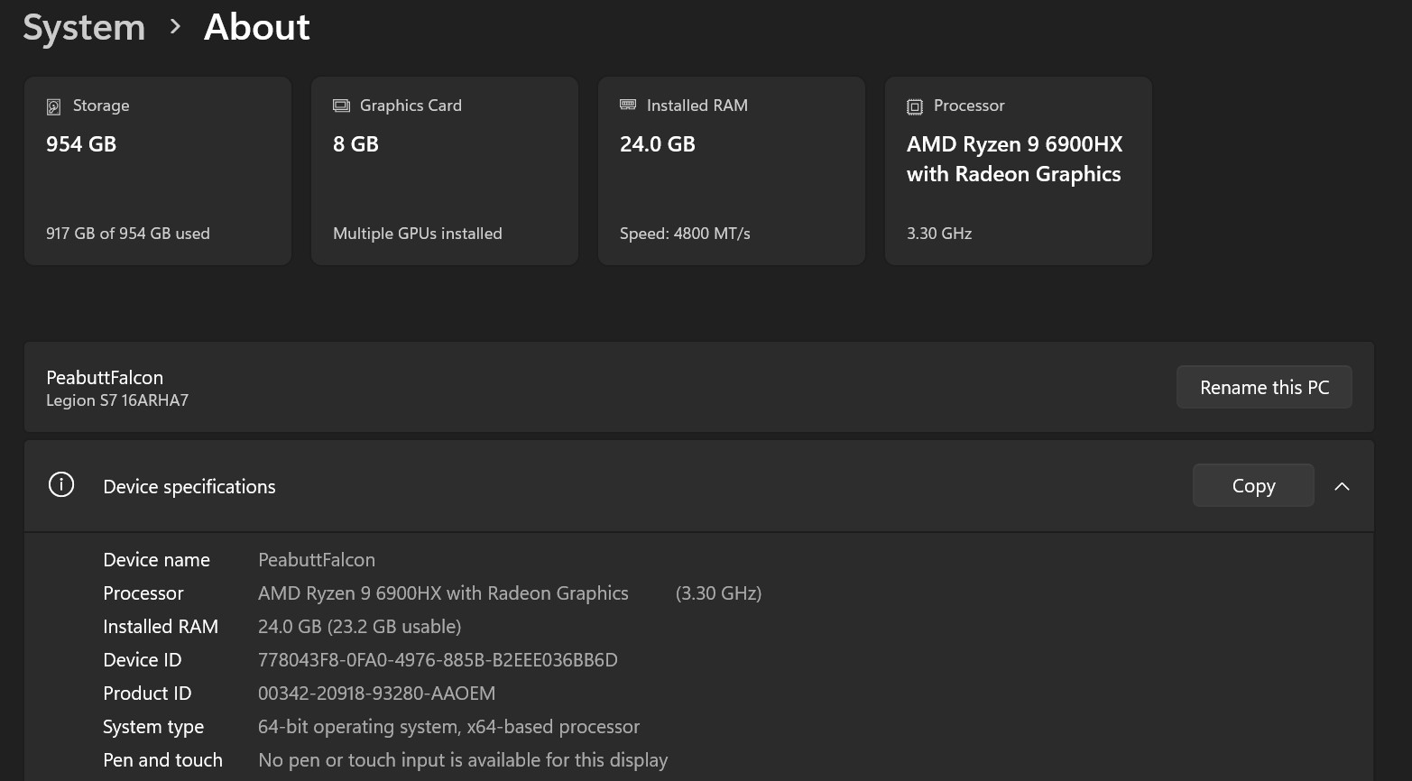Select '24.0 GB (23.2 GB usable)' value

click(x=359, y=627)
